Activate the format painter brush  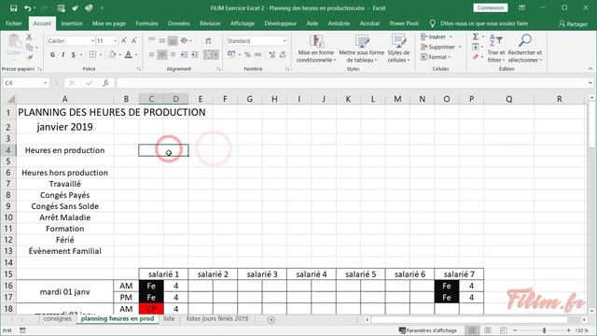29,57
